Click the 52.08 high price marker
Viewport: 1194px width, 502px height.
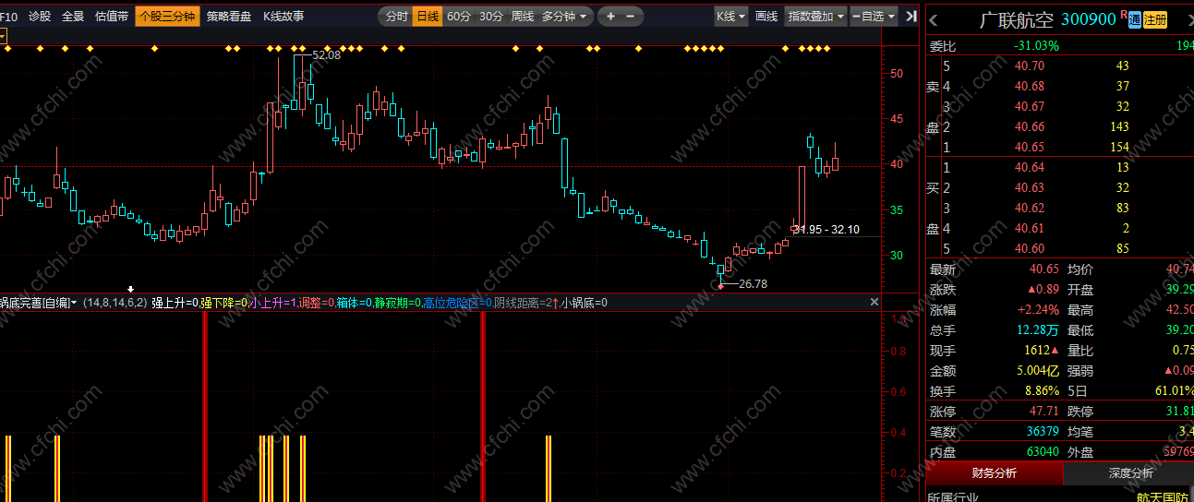326,55
